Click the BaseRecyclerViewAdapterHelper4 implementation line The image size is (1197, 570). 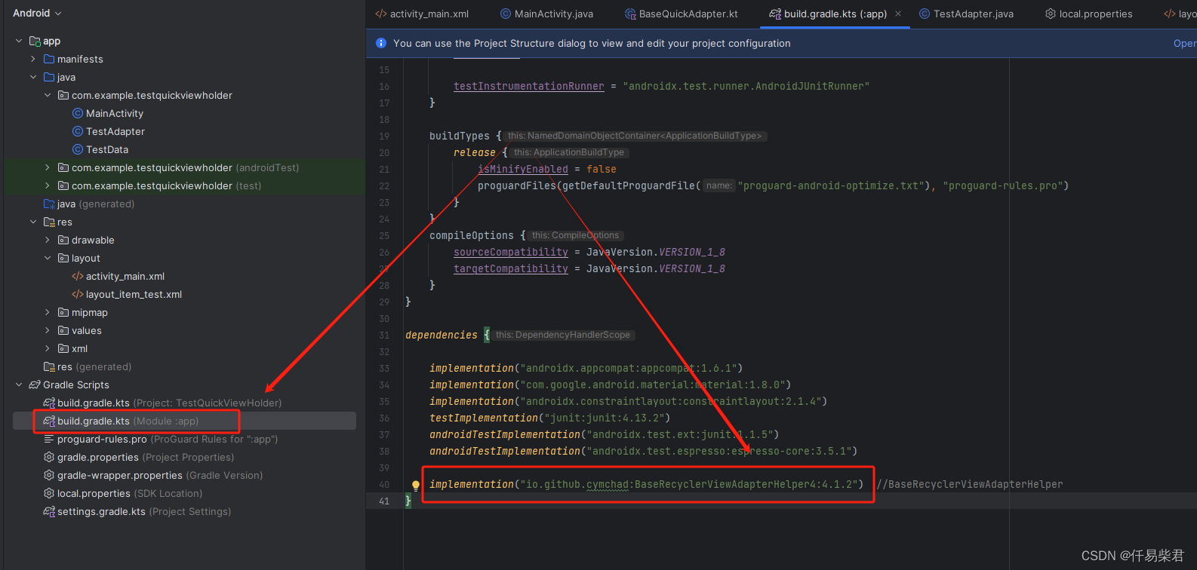coord(647,484)
